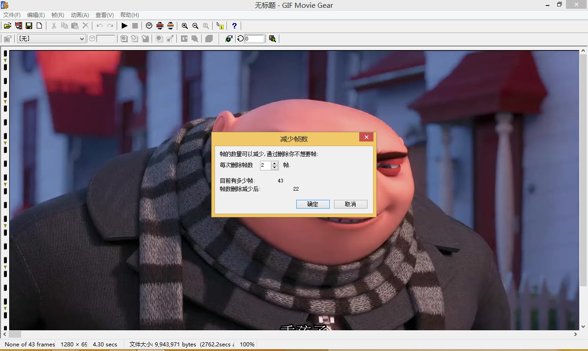The height and width of the screenshot is (351, 588).
Task: Confirm with the 确定 button
Action: pyautogui.click(x=313, y=204)
